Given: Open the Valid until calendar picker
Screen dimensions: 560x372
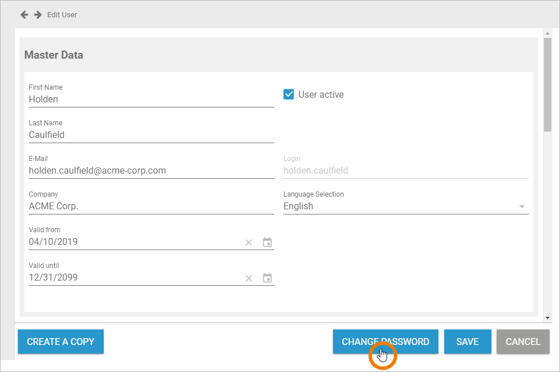Looking at the screenshot, I should pyautogui.click(x=267, y=278).
